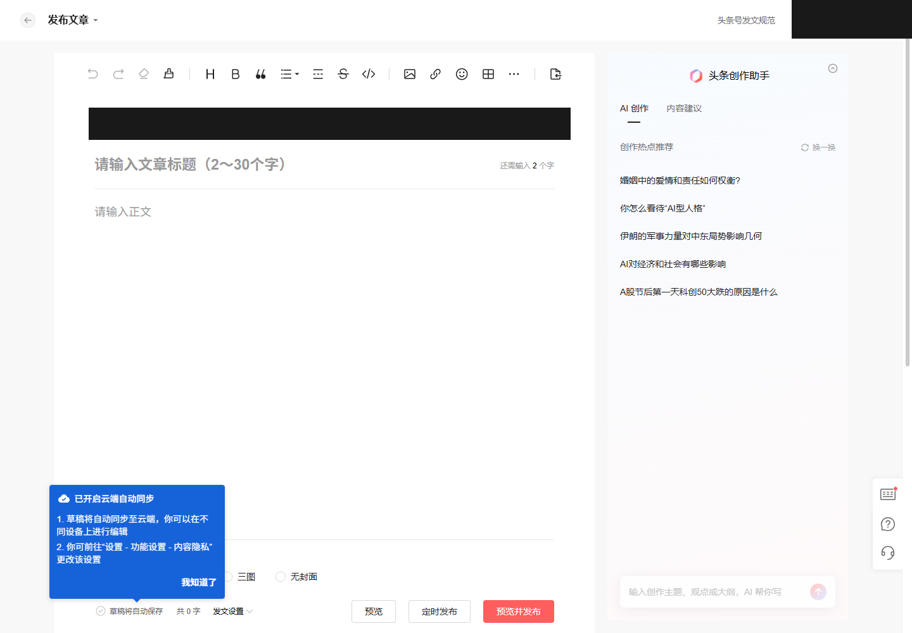Screen dimensions: 912x633
Task: Select topic A股节后第一天科创50大跌的原因是什么
Action: (699, 292)
